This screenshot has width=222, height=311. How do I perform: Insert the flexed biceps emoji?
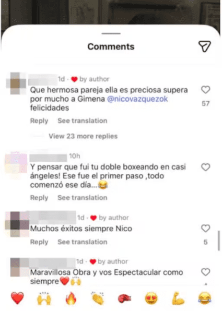point(178,298)
